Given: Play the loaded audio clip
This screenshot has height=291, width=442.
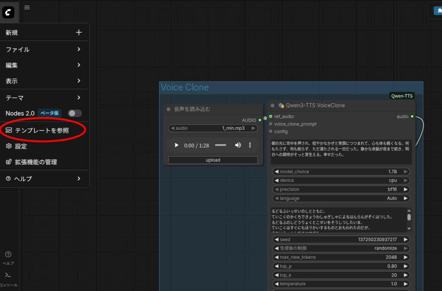Looking at the screenshot, I should [176, 145].
